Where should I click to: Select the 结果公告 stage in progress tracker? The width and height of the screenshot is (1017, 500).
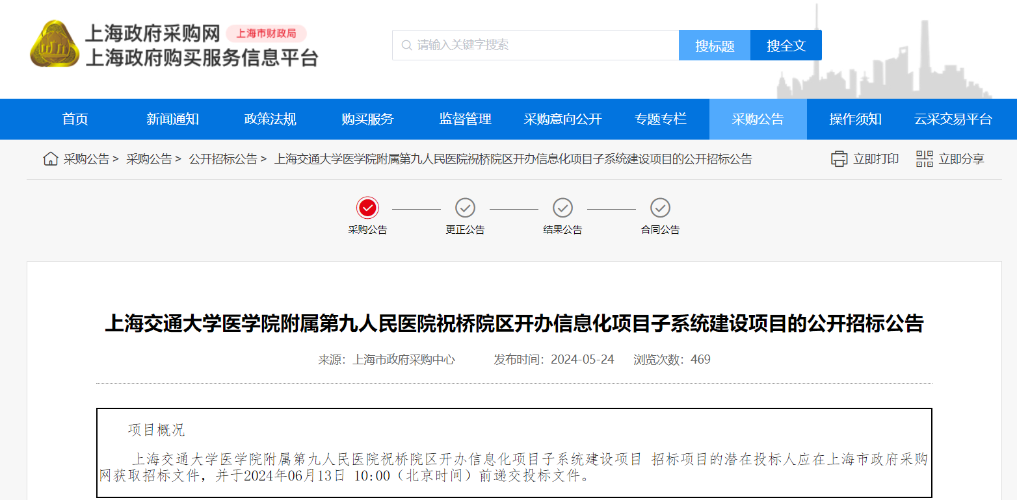562,208
